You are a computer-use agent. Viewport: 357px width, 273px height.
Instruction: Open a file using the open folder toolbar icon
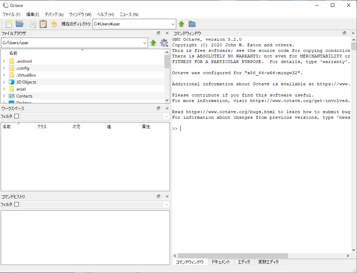tap(20, 24)
